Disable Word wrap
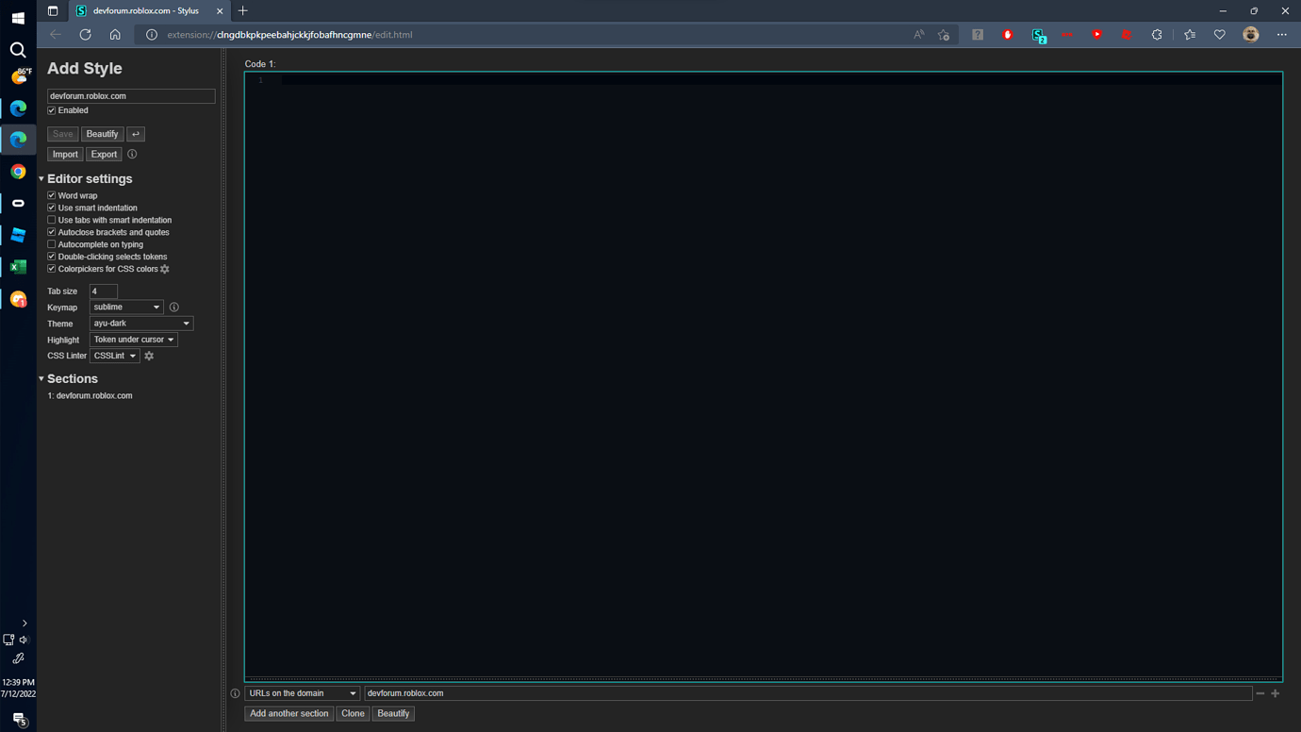 (x=51, y=195)
